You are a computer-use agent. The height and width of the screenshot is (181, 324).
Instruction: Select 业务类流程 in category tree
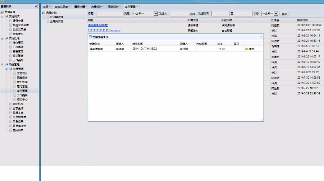point(57,21)
